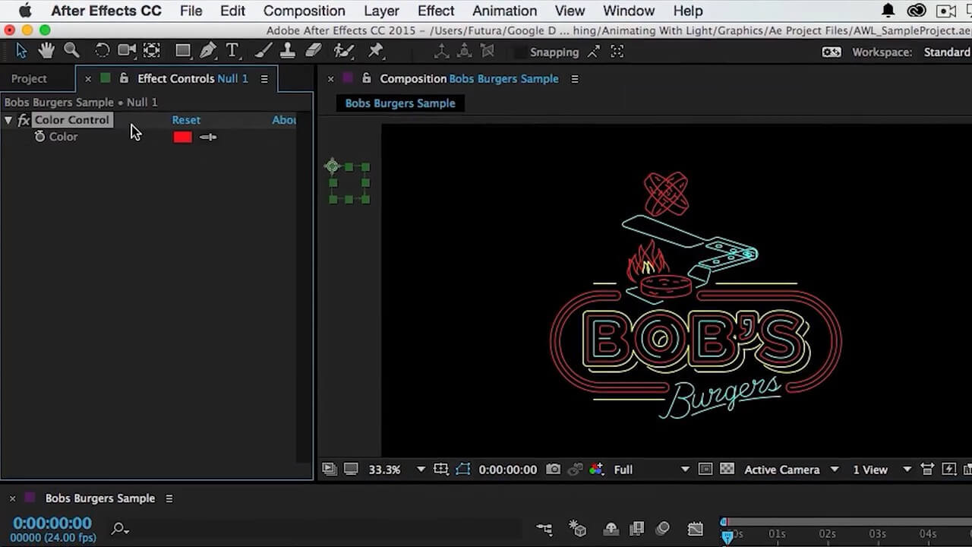Reset the Color Control effect

click(x=186, y=120)
